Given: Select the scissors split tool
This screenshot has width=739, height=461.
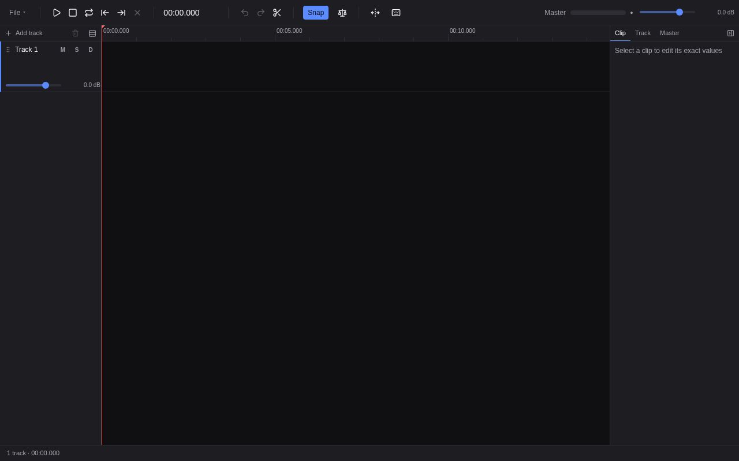Looking at the screenshot, I should (x=277, y=13).
